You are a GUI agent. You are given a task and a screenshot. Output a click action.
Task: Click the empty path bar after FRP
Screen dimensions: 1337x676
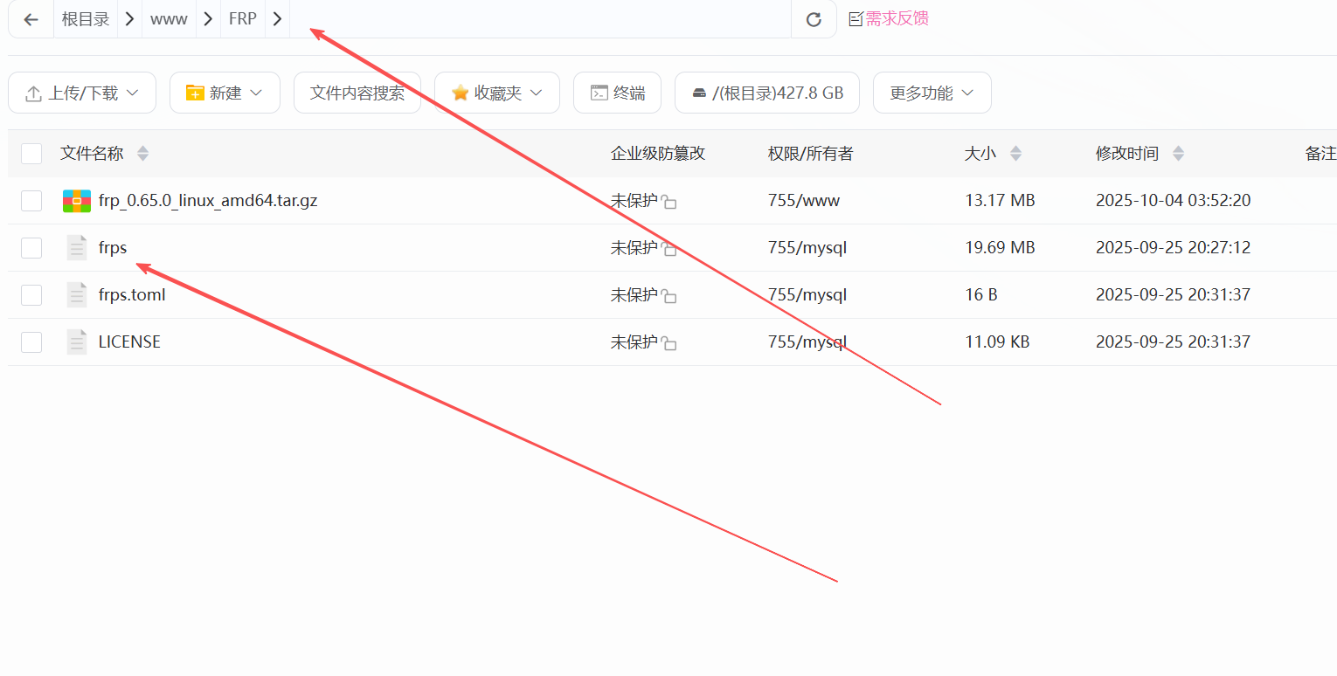click(x=524, y=18)
